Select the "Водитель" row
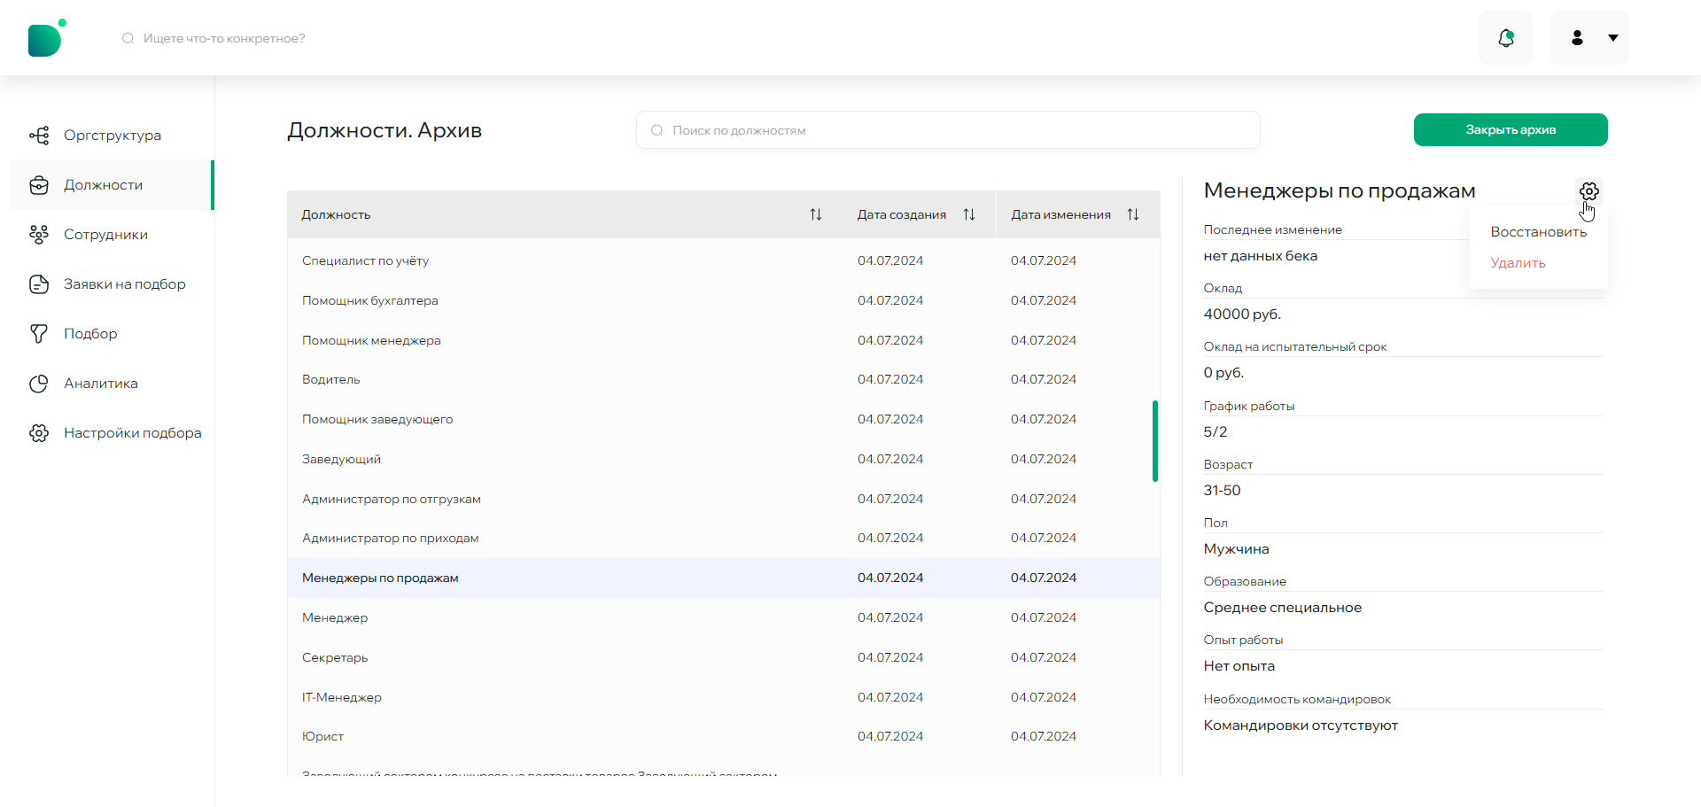The height and width of the screenshot is (807, 1701). [x=724, y=379]
